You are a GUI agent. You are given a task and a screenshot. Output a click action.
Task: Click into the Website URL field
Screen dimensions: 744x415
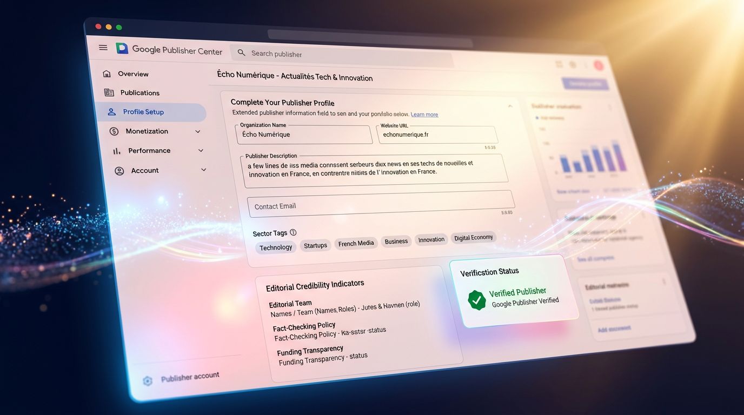tap(437, 135)
